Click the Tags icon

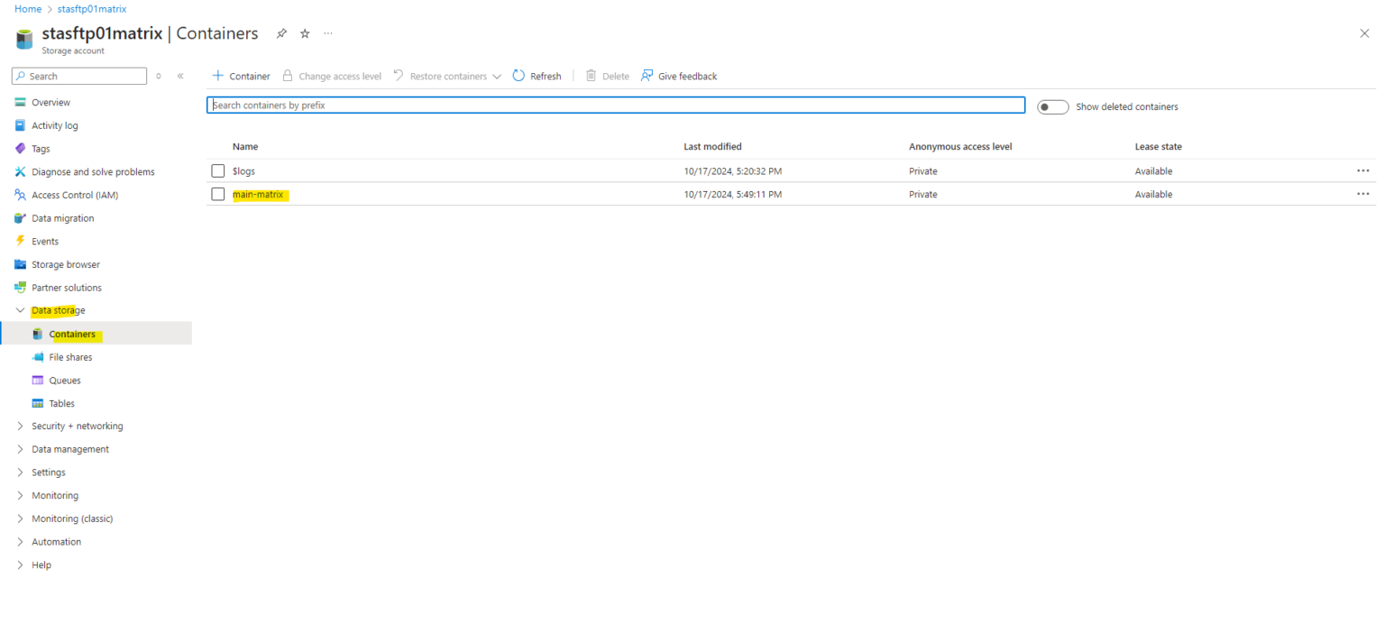(20, 149)
